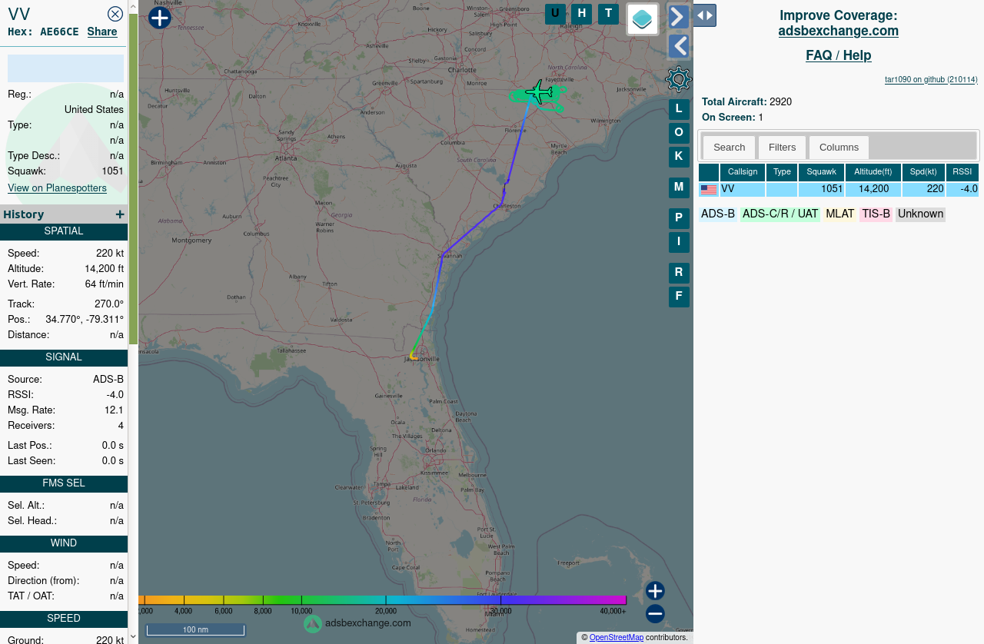The height and width of the screenshot is (644, 984).
Task: Click the Share link
Action: (x=102, y=32)
